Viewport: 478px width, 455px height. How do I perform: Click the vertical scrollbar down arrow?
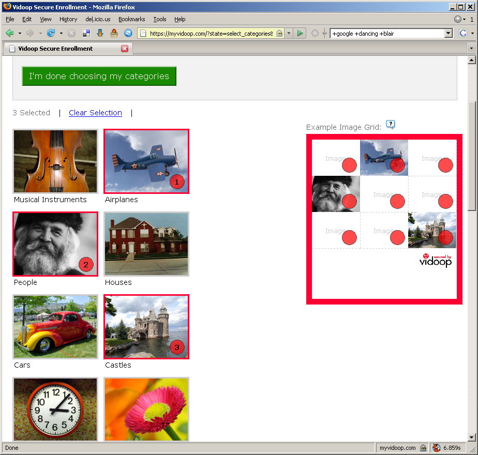point(472,437)
